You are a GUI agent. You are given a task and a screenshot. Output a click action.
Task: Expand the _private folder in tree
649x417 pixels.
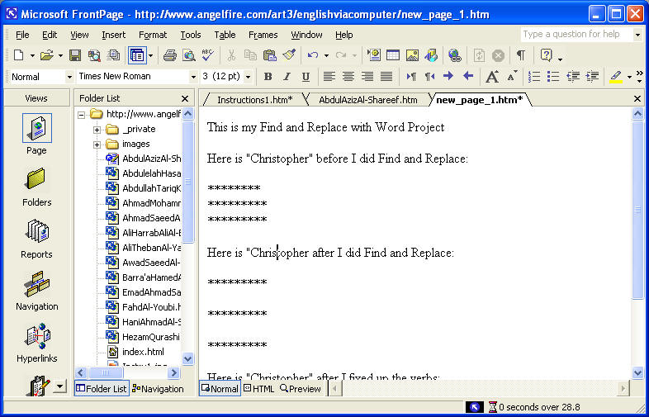[97, 129]
